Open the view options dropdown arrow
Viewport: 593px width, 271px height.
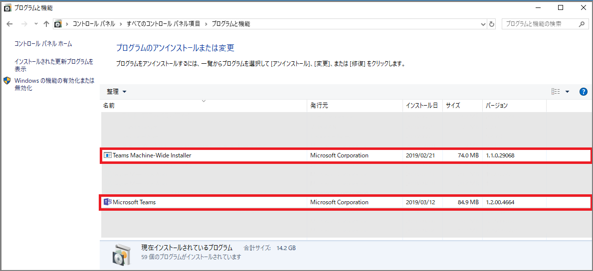pos(567,92)
